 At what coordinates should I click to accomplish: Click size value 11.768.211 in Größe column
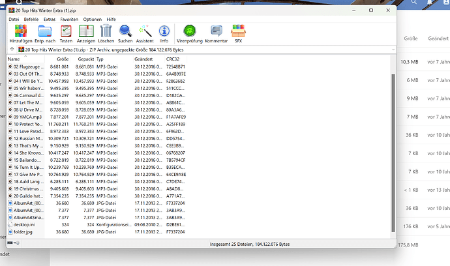point(58,125)
